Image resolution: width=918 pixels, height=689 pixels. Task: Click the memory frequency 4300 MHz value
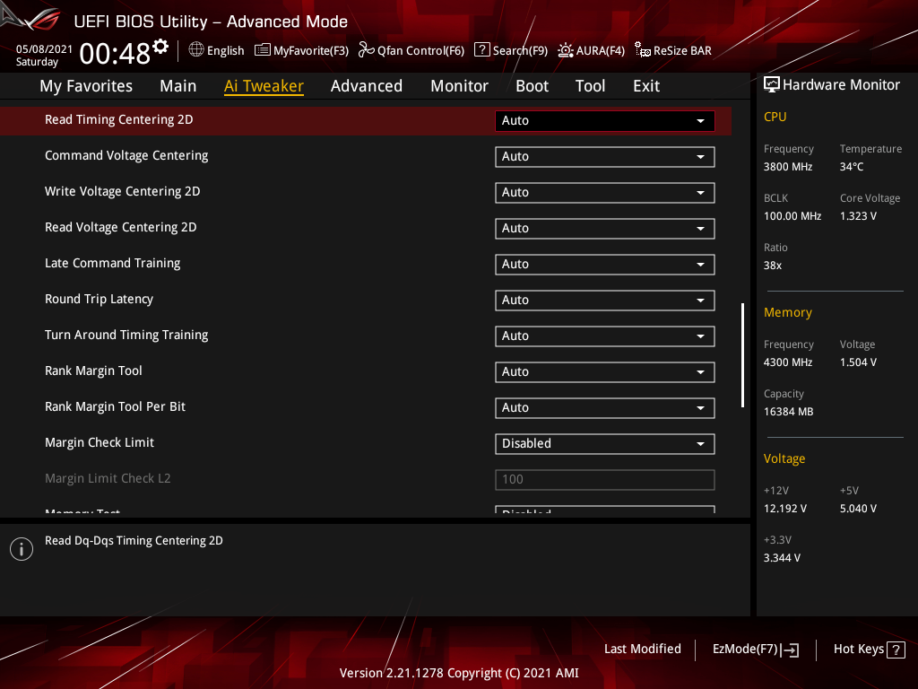tap(787, 362)
